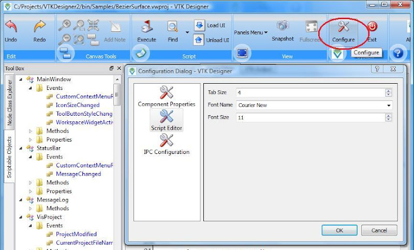Click the Tool Box tree scrollbar
The width and height of the screenshot is (414, 250).
pos(117,95)
